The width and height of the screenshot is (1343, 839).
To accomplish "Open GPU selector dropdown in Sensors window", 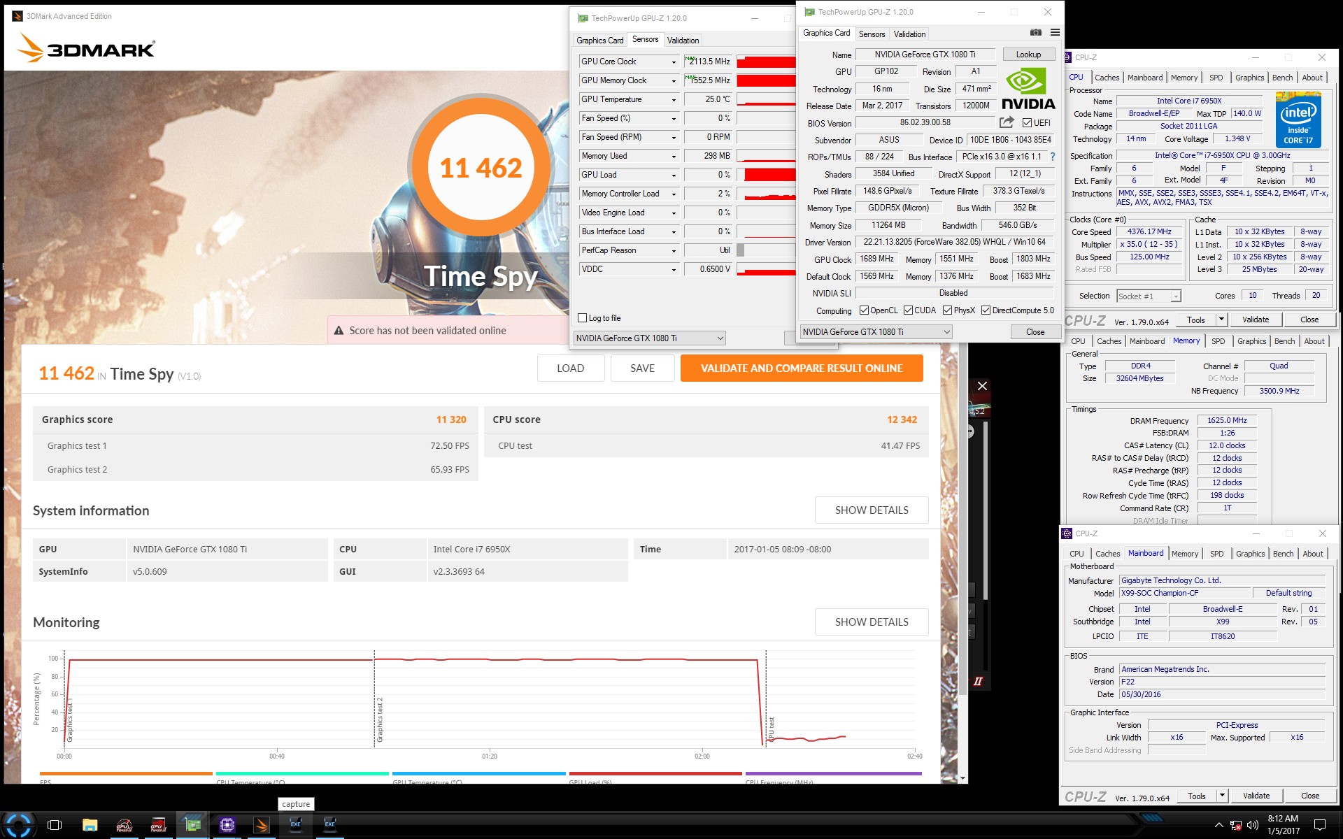I will click(x=720, y=338).
